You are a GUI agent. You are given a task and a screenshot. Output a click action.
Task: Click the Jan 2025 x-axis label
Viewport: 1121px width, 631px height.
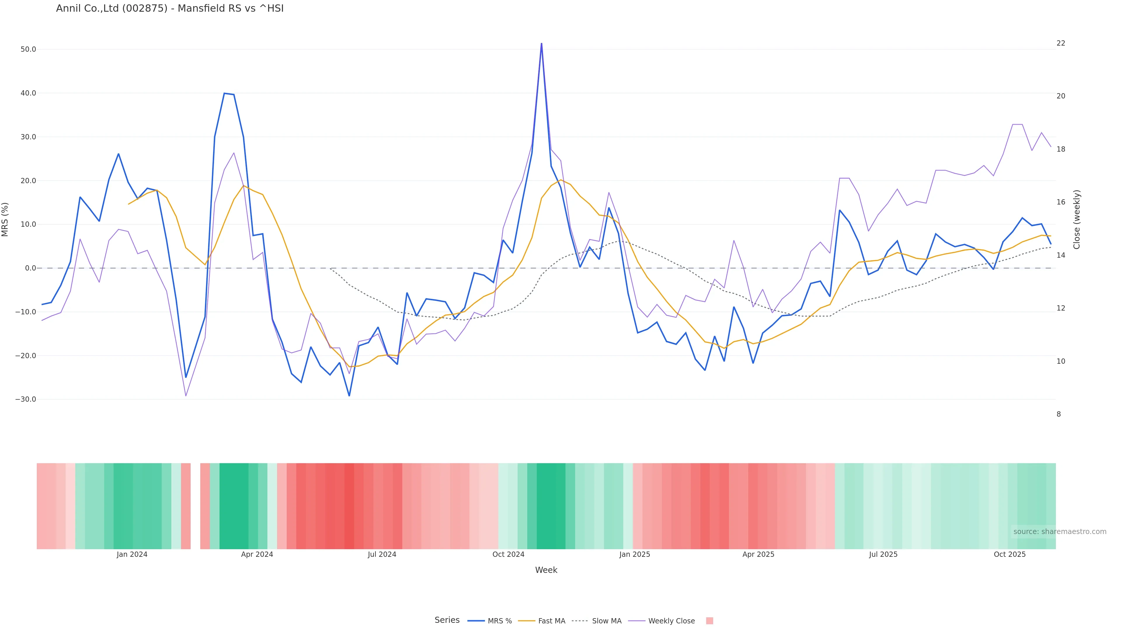click(x=634, y=554)
